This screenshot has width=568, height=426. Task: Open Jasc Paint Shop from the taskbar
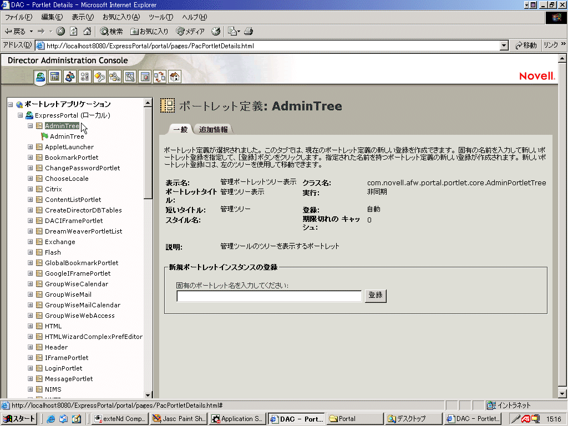coord(179,419)
